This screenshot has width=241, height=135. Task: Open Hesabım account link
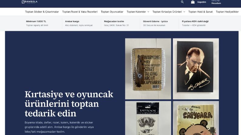(x=216, y=3)
